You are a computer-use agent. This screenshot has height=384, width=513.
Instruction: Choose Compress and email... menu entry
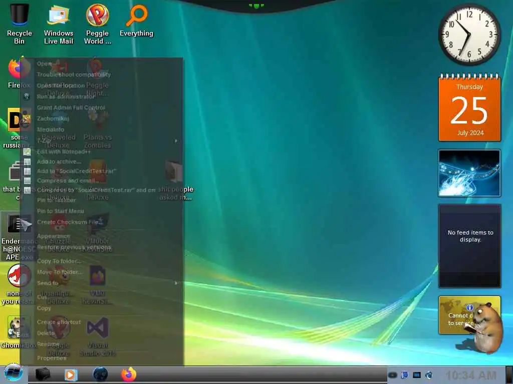tap(101, 180)
